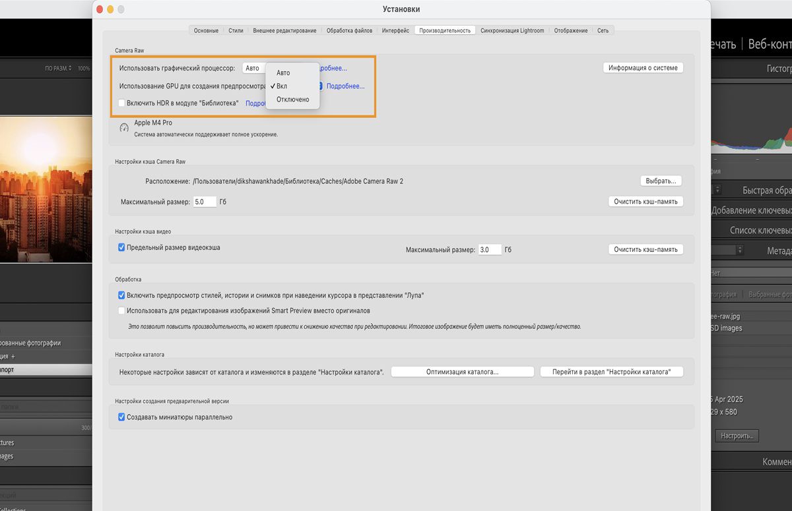The height and width of the screenshot is (511, 792).
Task: Open Подробнее link beside GPU preview option
Action: [x=345, y=86]
